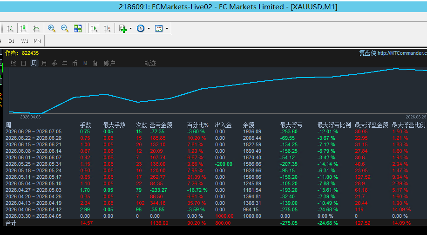Screen dimensions: 427x235
Task: Toggle chart auto scroll
Action: pyautogui.click(x=94, y=28)
